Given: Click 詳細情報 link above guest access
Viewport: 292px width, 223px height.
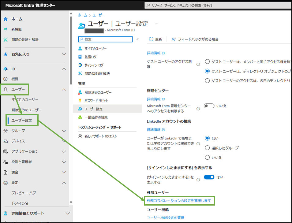Looking at the screenshot, I should click(x=156, y=53).
